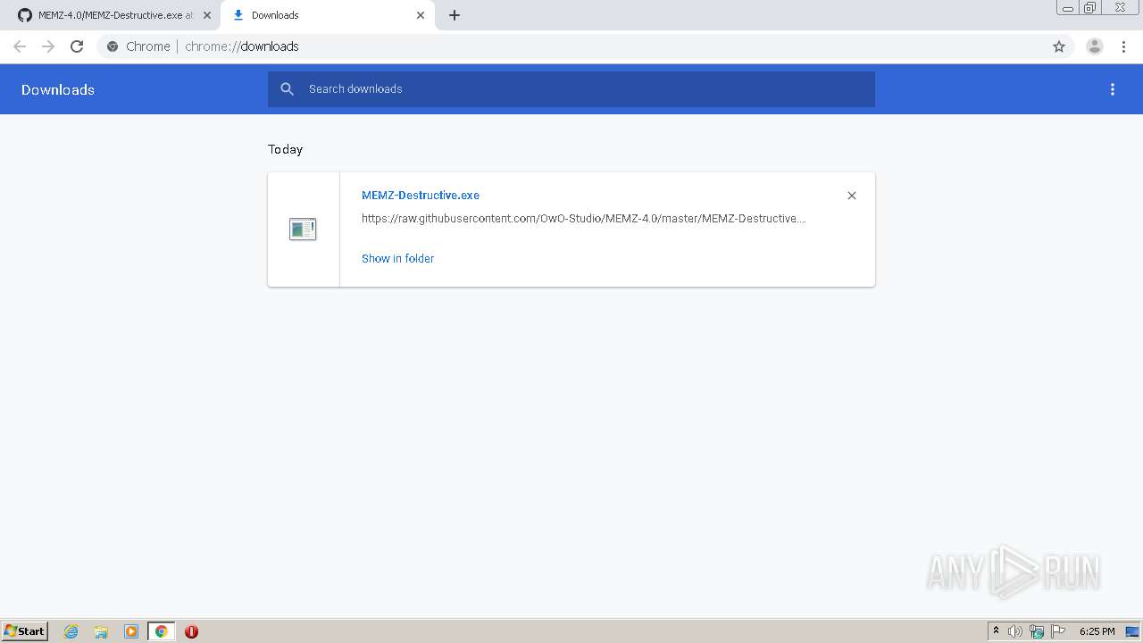Click the browser back arrow
The height and width of the screenshot is (643, 1143).
[x=20, y=46]
